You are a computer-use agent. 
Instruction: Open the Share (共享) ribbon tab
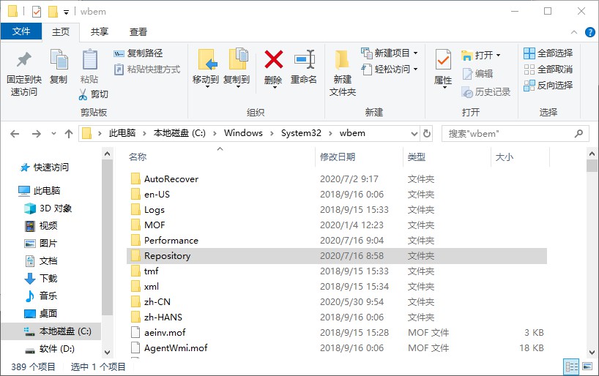click(100, 32)
